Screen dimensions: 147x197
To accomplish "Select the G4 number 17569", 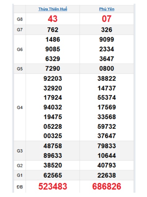I will click(107, 107).
